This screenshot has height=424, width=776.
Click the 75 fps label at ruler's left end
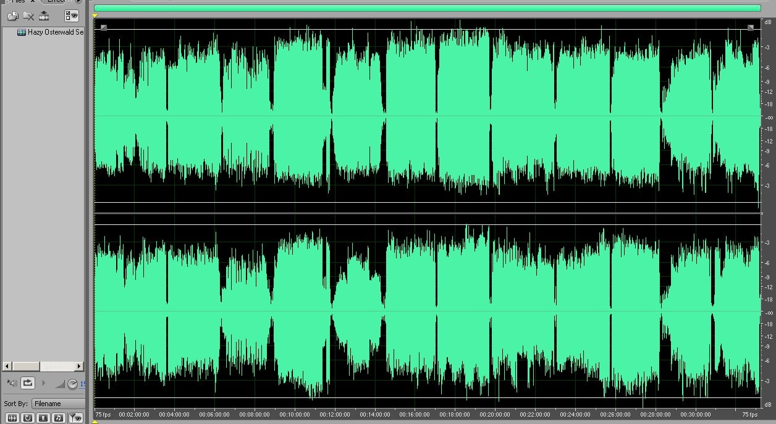click(x=103, y=414)
